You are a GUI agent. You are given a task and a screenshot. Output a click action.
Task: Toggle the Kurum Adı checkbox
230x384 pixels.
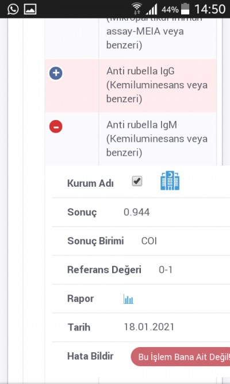(x=137, y=181)
